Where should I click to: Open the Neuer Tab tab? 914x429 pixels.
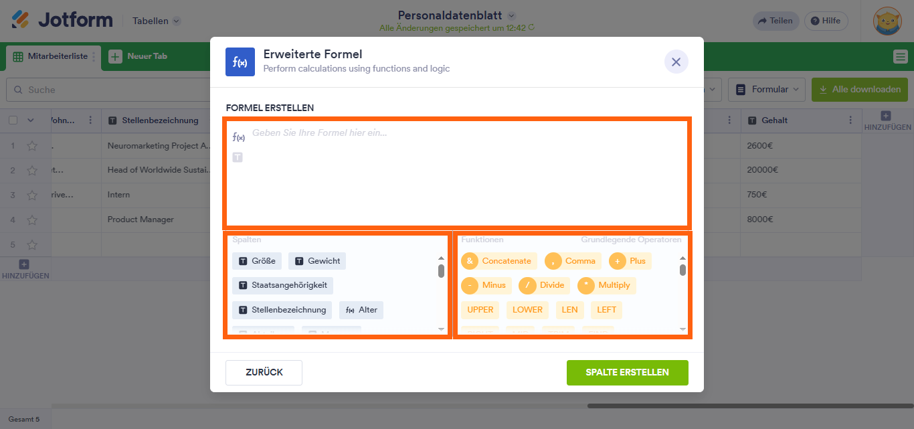pyautogui.click(x=139, y=56)
